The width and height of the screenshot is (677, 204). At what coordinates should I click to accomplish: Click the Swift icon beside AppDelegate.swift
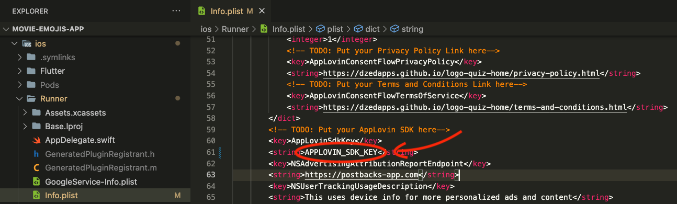36,140
